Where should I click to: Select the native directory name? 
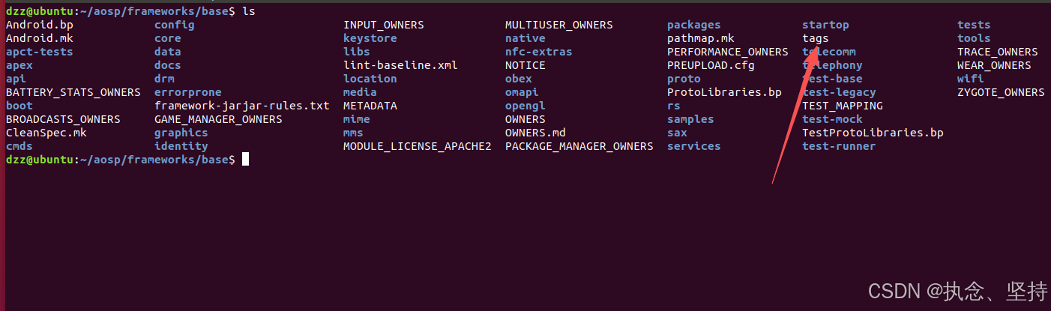pyautogui.click(x=525, y=38)
